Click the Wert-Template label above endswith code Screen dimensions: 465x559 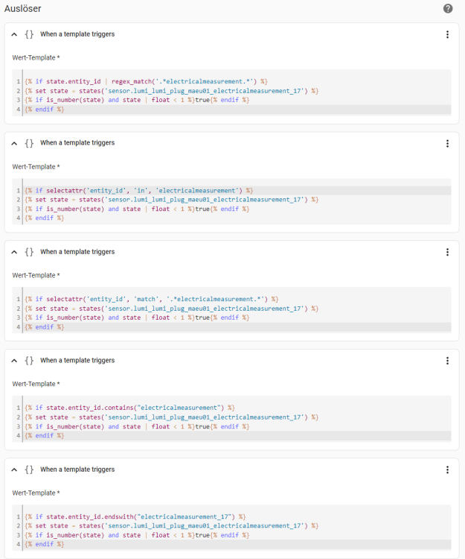[36, 493]
